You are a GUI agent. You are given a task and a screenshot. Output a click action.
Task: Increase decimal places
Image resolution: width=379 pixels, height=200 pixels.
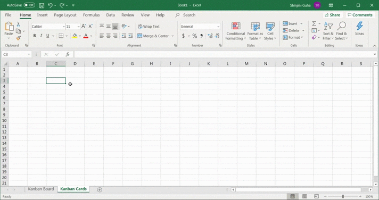(x=210, y=36)
